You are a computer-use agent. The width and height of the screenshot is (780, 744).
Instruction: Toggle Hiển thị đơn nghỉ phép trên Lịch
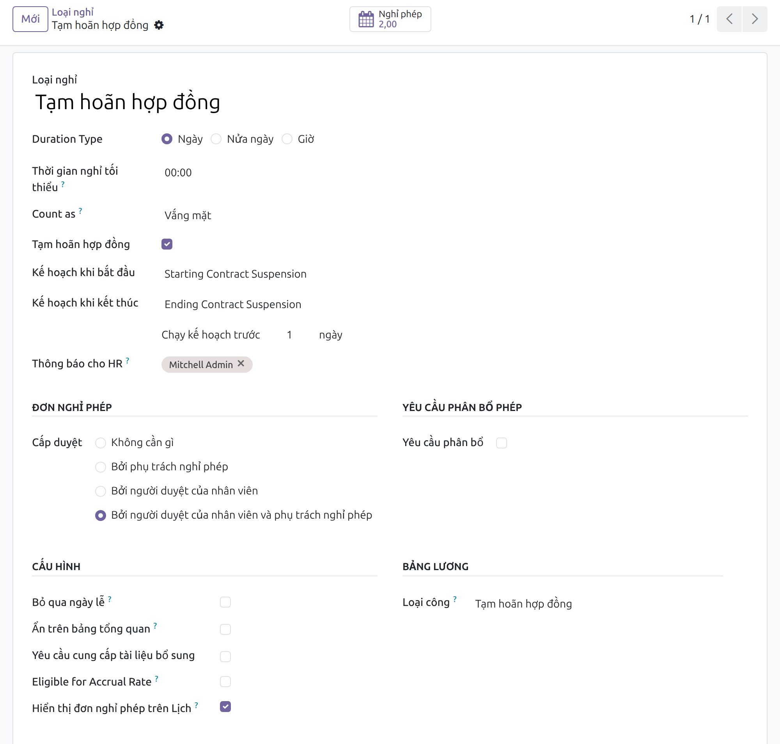[225, 707]
